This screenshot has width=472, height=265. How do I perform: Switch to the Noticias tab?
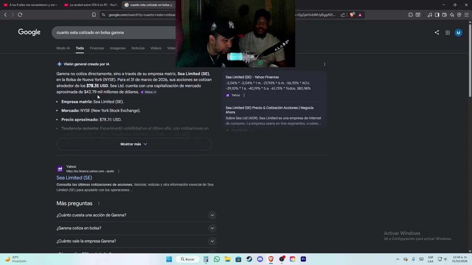pos(138,48)
